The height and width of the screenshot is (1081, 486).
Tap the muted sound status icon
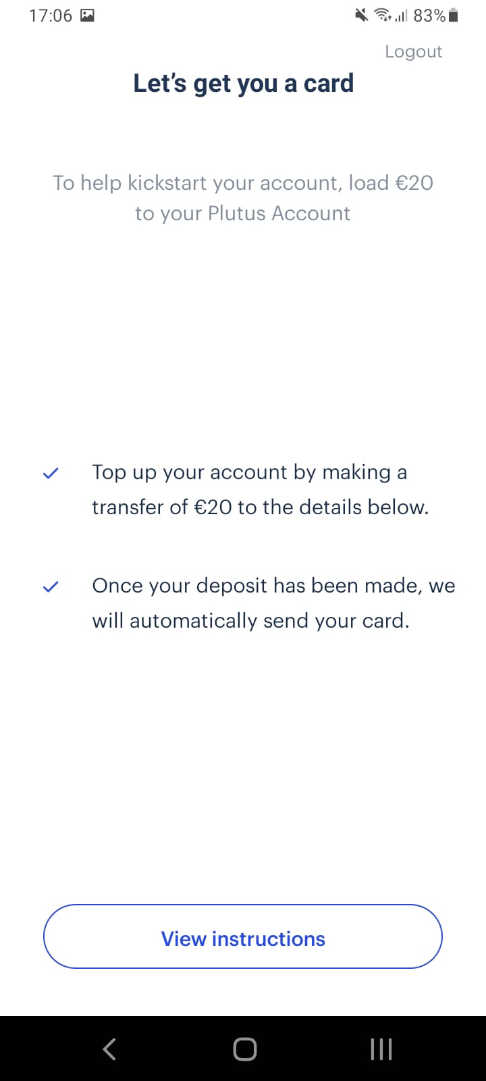pyautogui.click(x=362, y=15)
